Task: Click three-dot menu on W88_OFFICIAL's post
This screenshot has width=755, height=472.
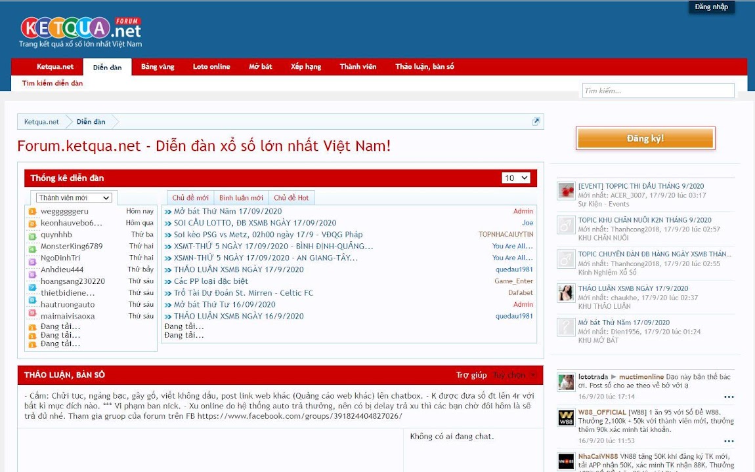Action: [729, 441]
